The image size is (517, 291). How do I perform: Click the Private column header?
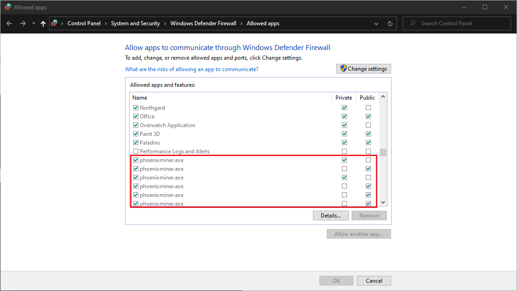pyautogui.click(x=344, y=97)
